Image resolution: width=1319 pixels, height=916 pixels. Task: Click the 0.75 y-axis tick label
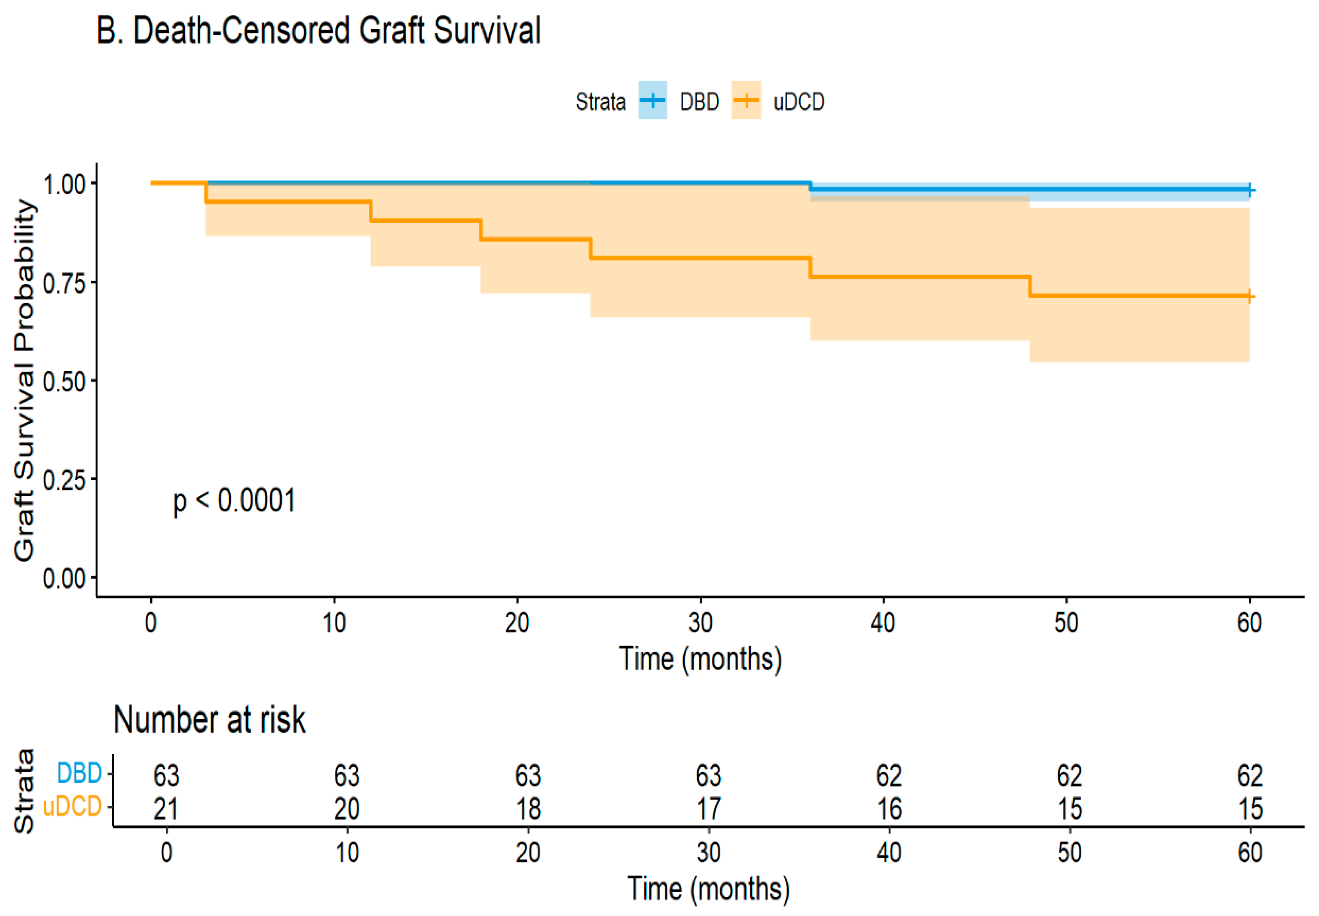tap(64, 283)
